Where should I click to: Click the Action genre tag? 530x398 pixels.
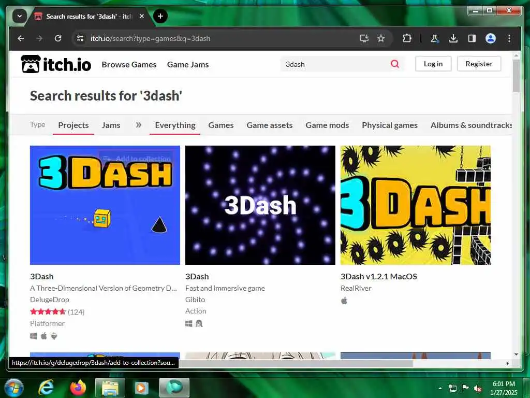point(196,311)
